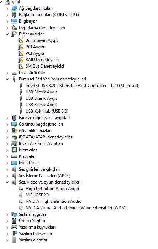Image resolution: width=158 pixels, height=249 pixels.
Task: Click the SM Bus Denetleyicisi device icon
Action: click(21, 66)
